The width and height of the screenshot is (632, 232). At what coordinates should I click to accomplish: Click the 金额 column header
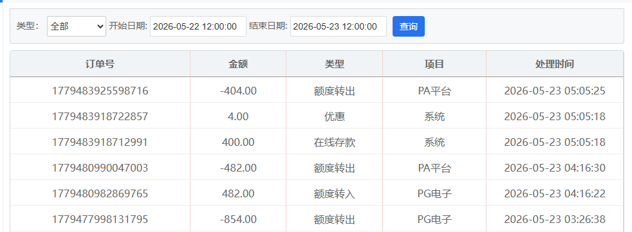[238, 64]
